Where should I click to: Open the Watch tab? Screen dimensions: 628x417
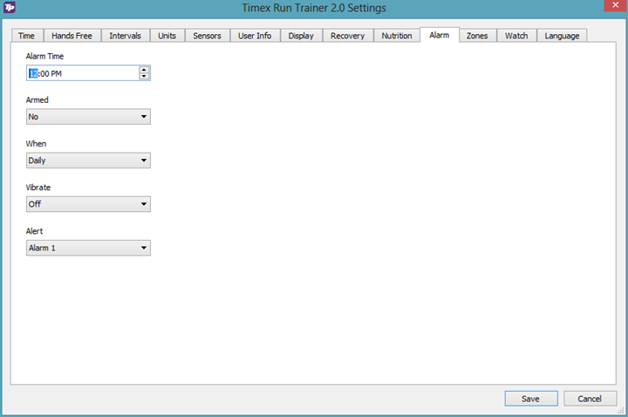click(x=516, y=36)
